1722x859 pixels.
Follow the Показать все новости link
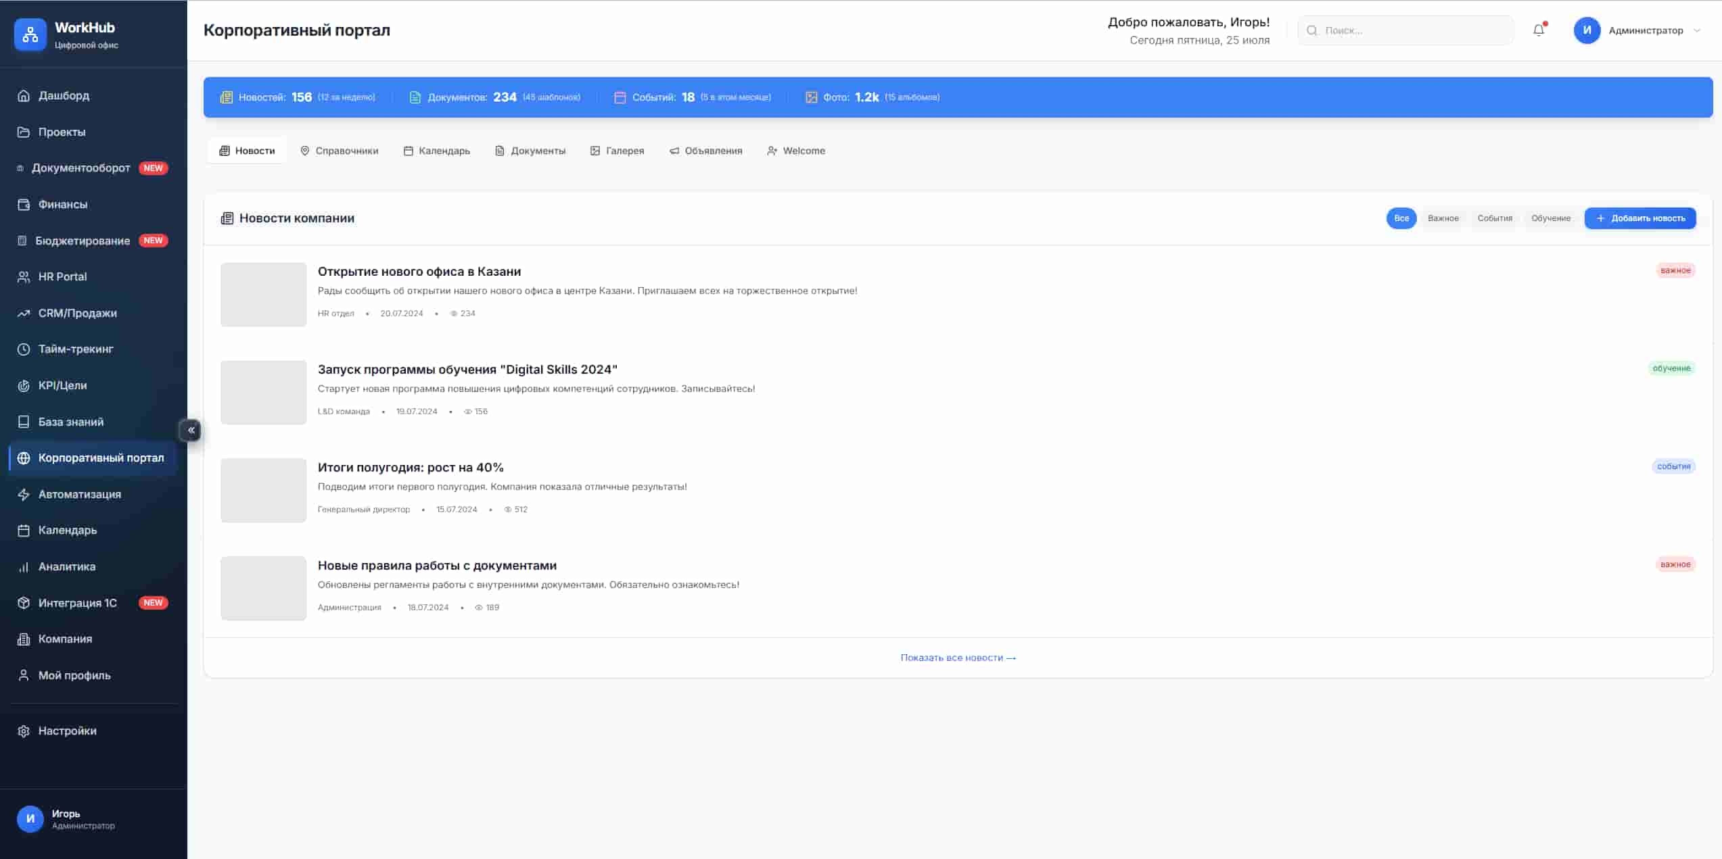coord(958,658)
